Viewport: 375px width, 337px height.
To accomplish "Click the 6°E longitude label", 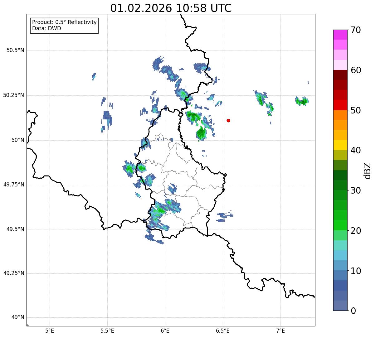I will [x=165, y=331].
